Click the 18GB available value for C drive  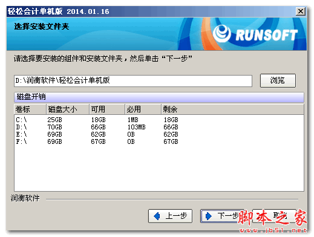click(98, 120)
